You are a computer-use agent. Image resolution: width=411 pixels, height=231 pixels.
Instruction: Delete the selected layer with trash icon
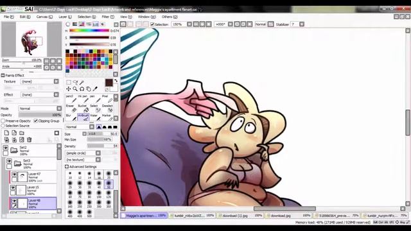pyautogui.click(x=30, y=140)
